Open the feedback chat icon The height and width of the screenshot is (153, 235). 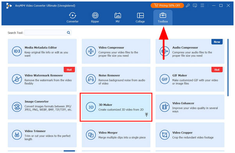pyautogui.click(x=195, y=5)
